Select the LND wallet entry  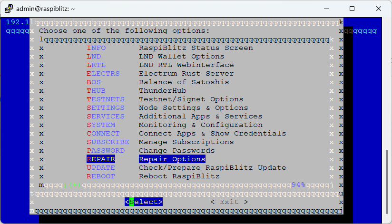point(94,57)
